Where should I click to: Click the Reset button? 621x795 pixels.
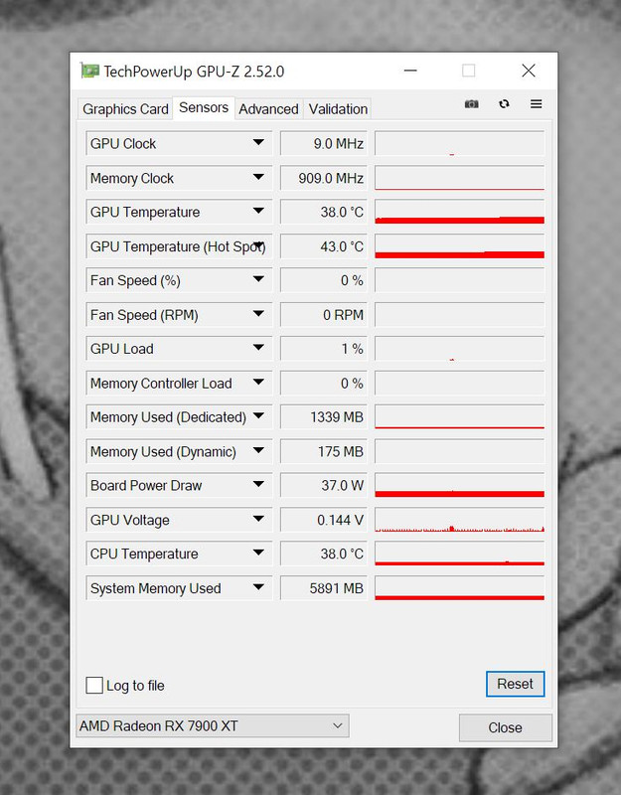coord(515,684)
